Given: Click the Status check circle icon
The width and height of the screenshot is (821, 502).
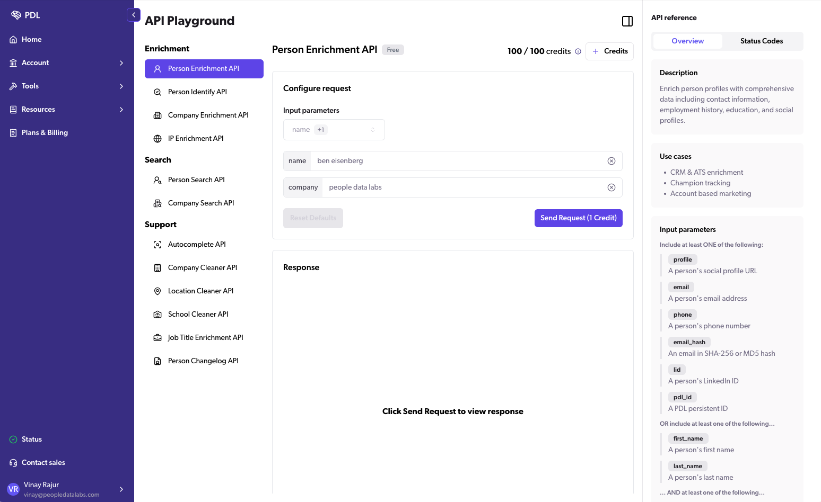Looking at the screenshot, I should pos(13,440).
